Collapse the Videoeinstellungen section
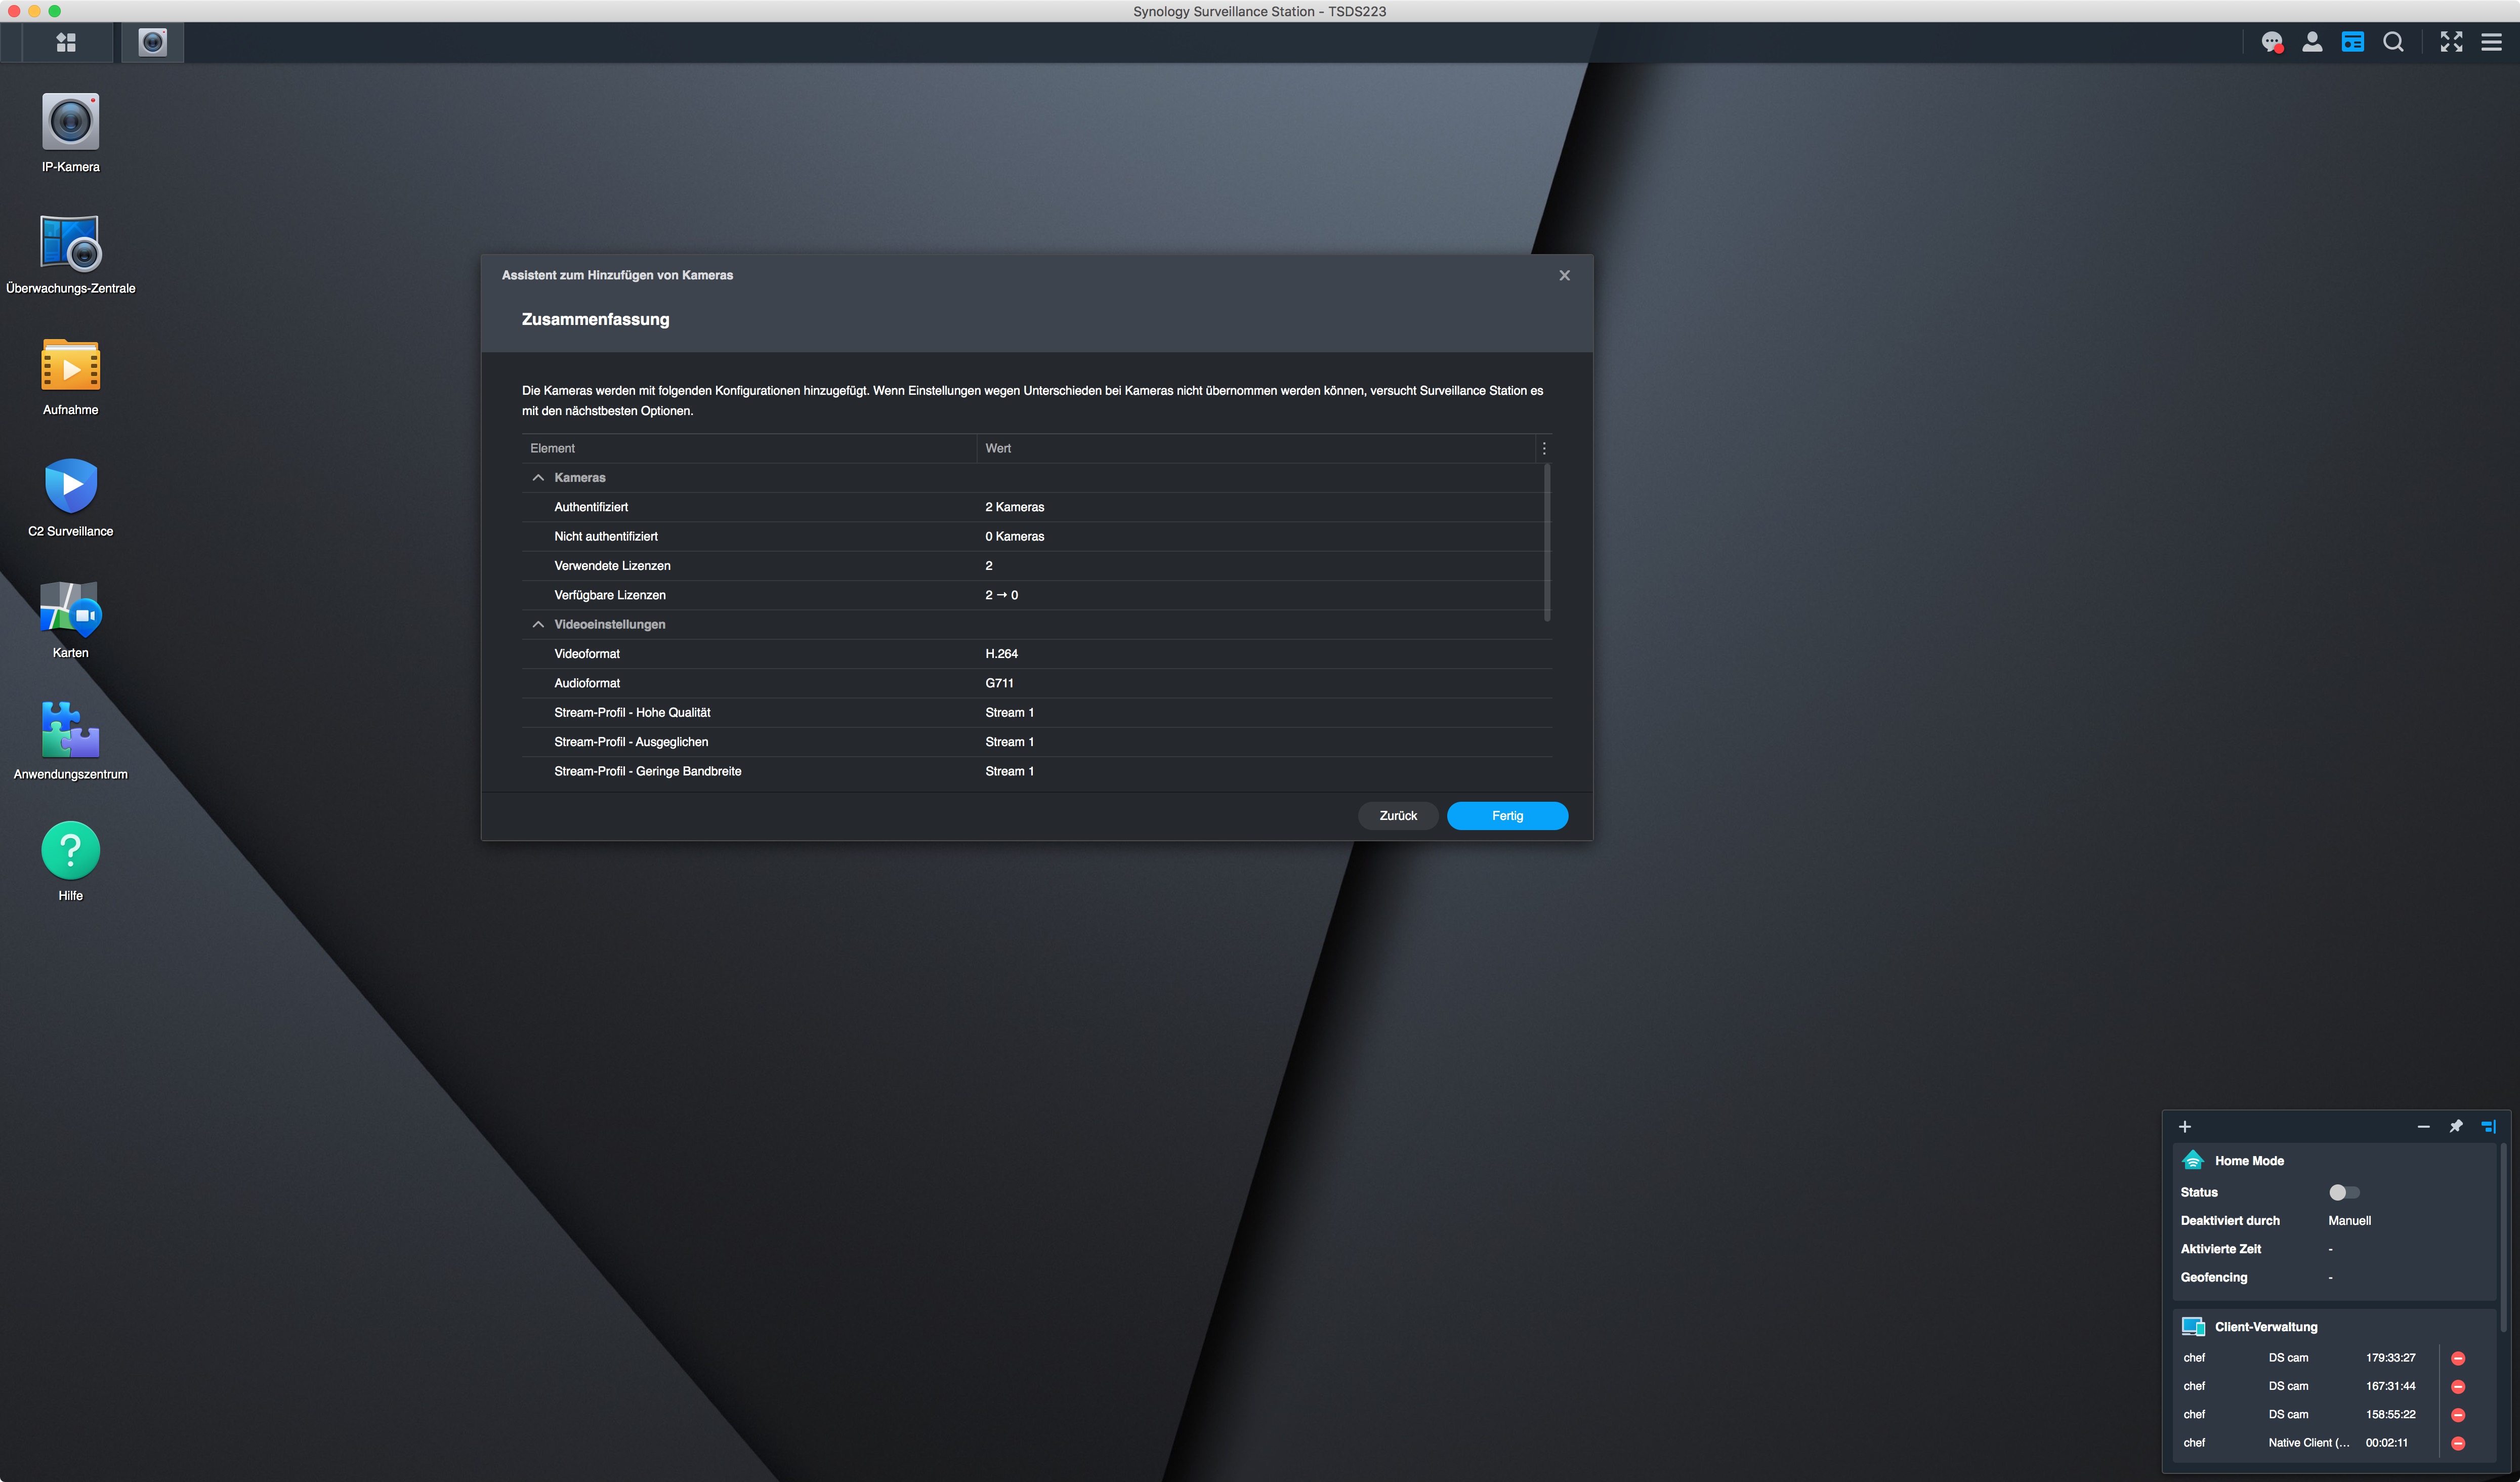 point(538,624)
